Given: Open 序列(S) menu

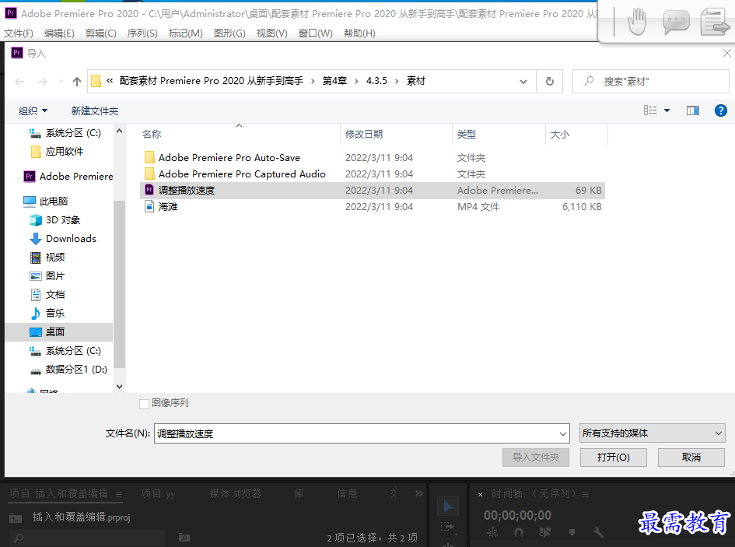Looking at the screenshot, I should click(142, 33).
